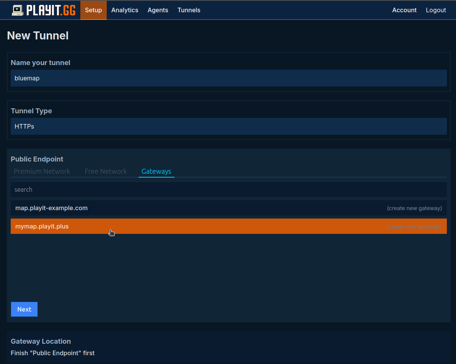
Task: Focus the tunnel name field containing bluemap
Action: (x=228, y=78)
